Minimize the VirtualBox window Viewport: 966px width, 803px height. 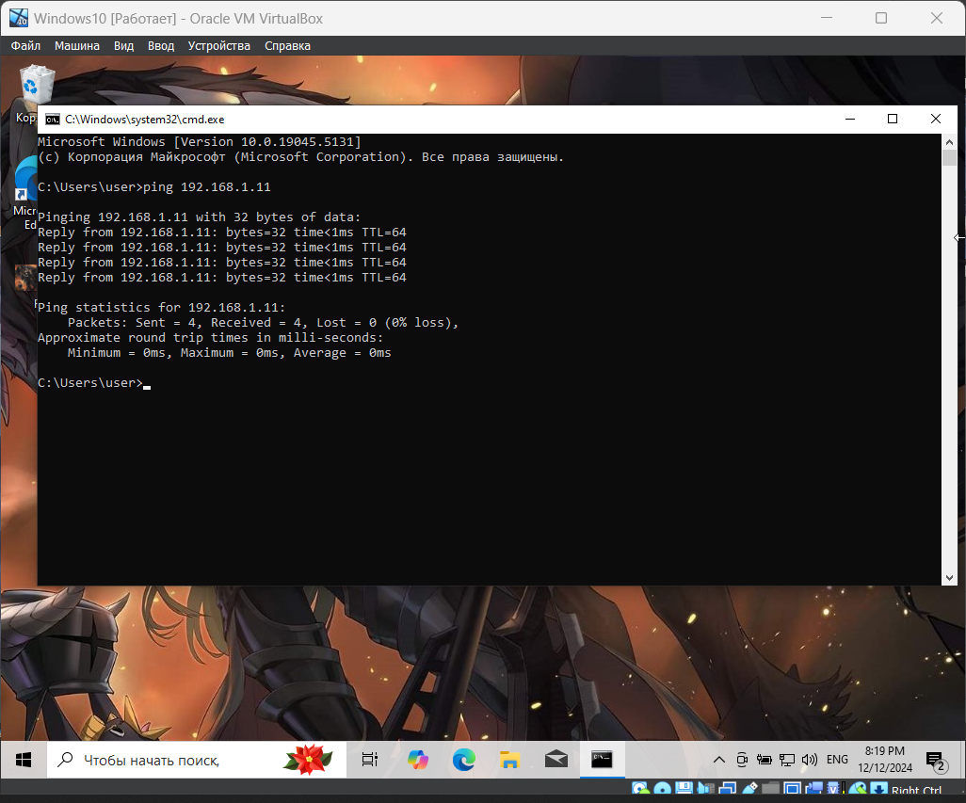tap(827, 18)
